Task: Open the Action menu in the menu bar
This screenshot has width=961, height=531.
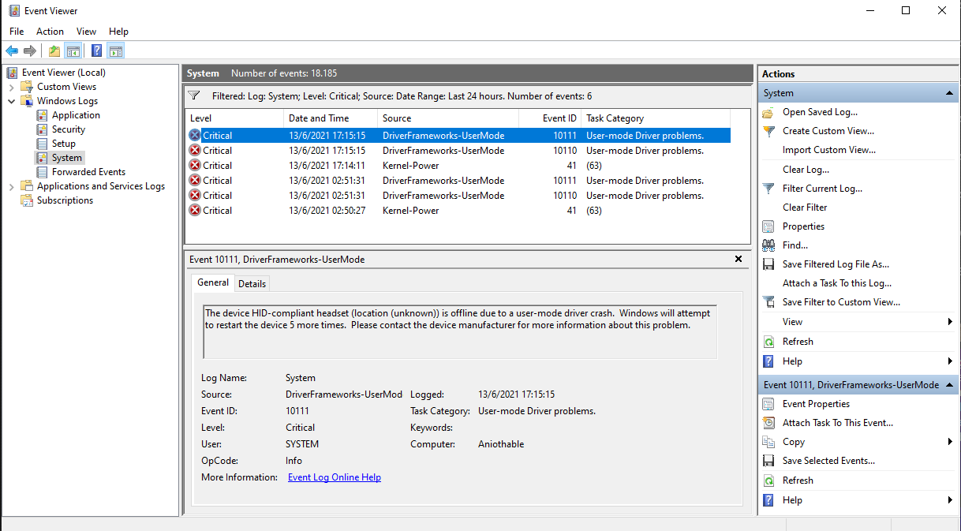Action: tap(50, 32)
